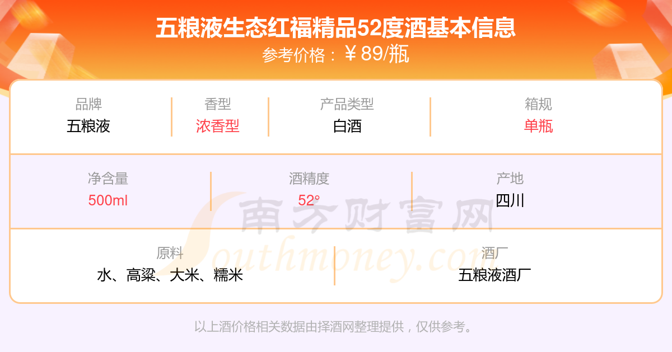Open the red 500ml value
672x352 pixels.
coord(108,200)
